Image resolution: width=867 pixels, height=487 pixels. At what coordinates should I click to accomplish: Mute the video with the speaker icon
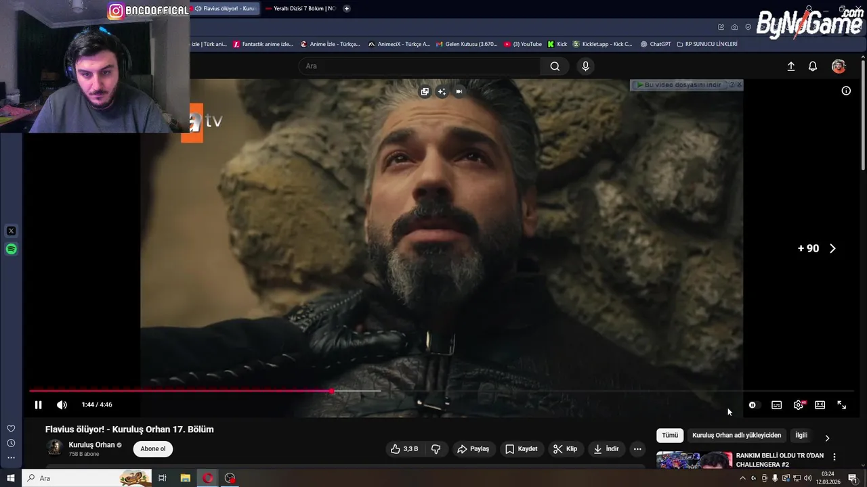coord(62,404)
